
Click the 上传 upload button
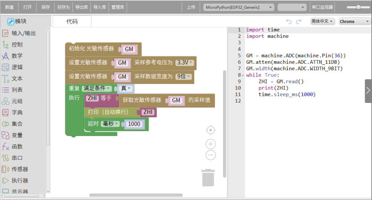(x=191, y=7)
